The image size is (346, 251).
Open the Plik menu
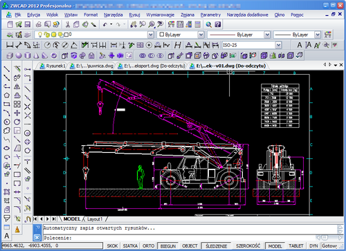pyautogui.click(x=18, y=15)
